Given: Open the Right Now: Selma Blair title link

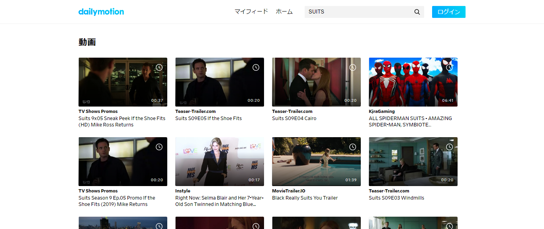Looking at the screenshot, I should tap(219, 201).
